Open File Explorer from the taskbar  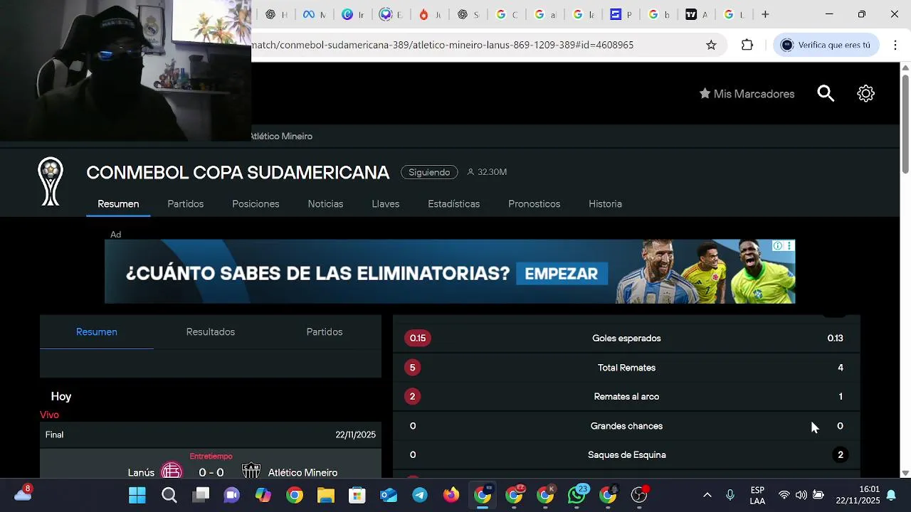pyautogui.click(x=325, y=495)
